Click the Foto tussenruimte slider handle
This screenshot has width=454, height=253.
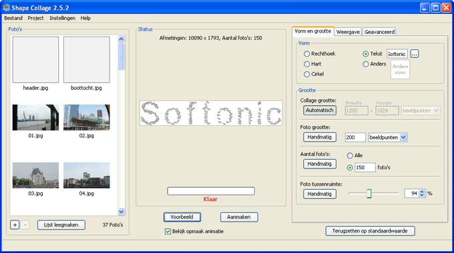click(369, 194)
